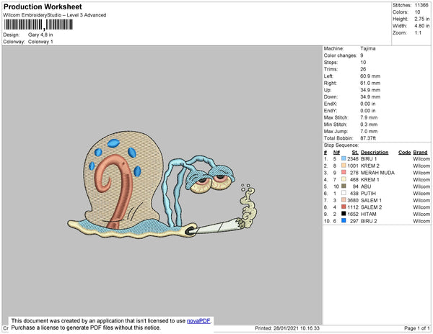Open the novaPDF link
The width and height of the screenshot is (433, 334).
point(198,321)
